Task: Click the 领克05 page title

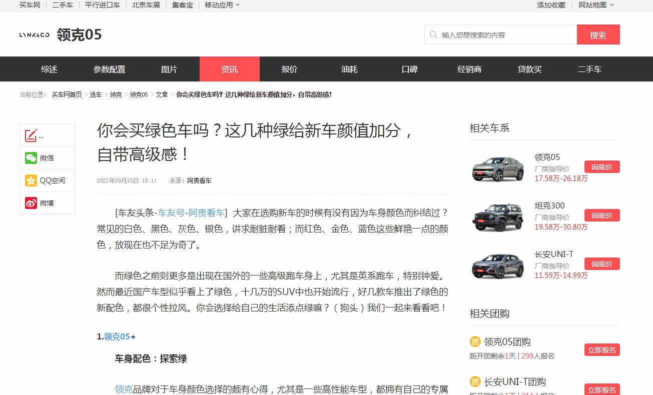Action: (x=79, y=34)
